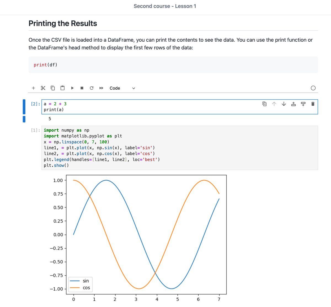The width and height of the screenshot is (331, 307).
Task: Click the 'import matplotlib.pyplot as plt' line
Action: 83,136
